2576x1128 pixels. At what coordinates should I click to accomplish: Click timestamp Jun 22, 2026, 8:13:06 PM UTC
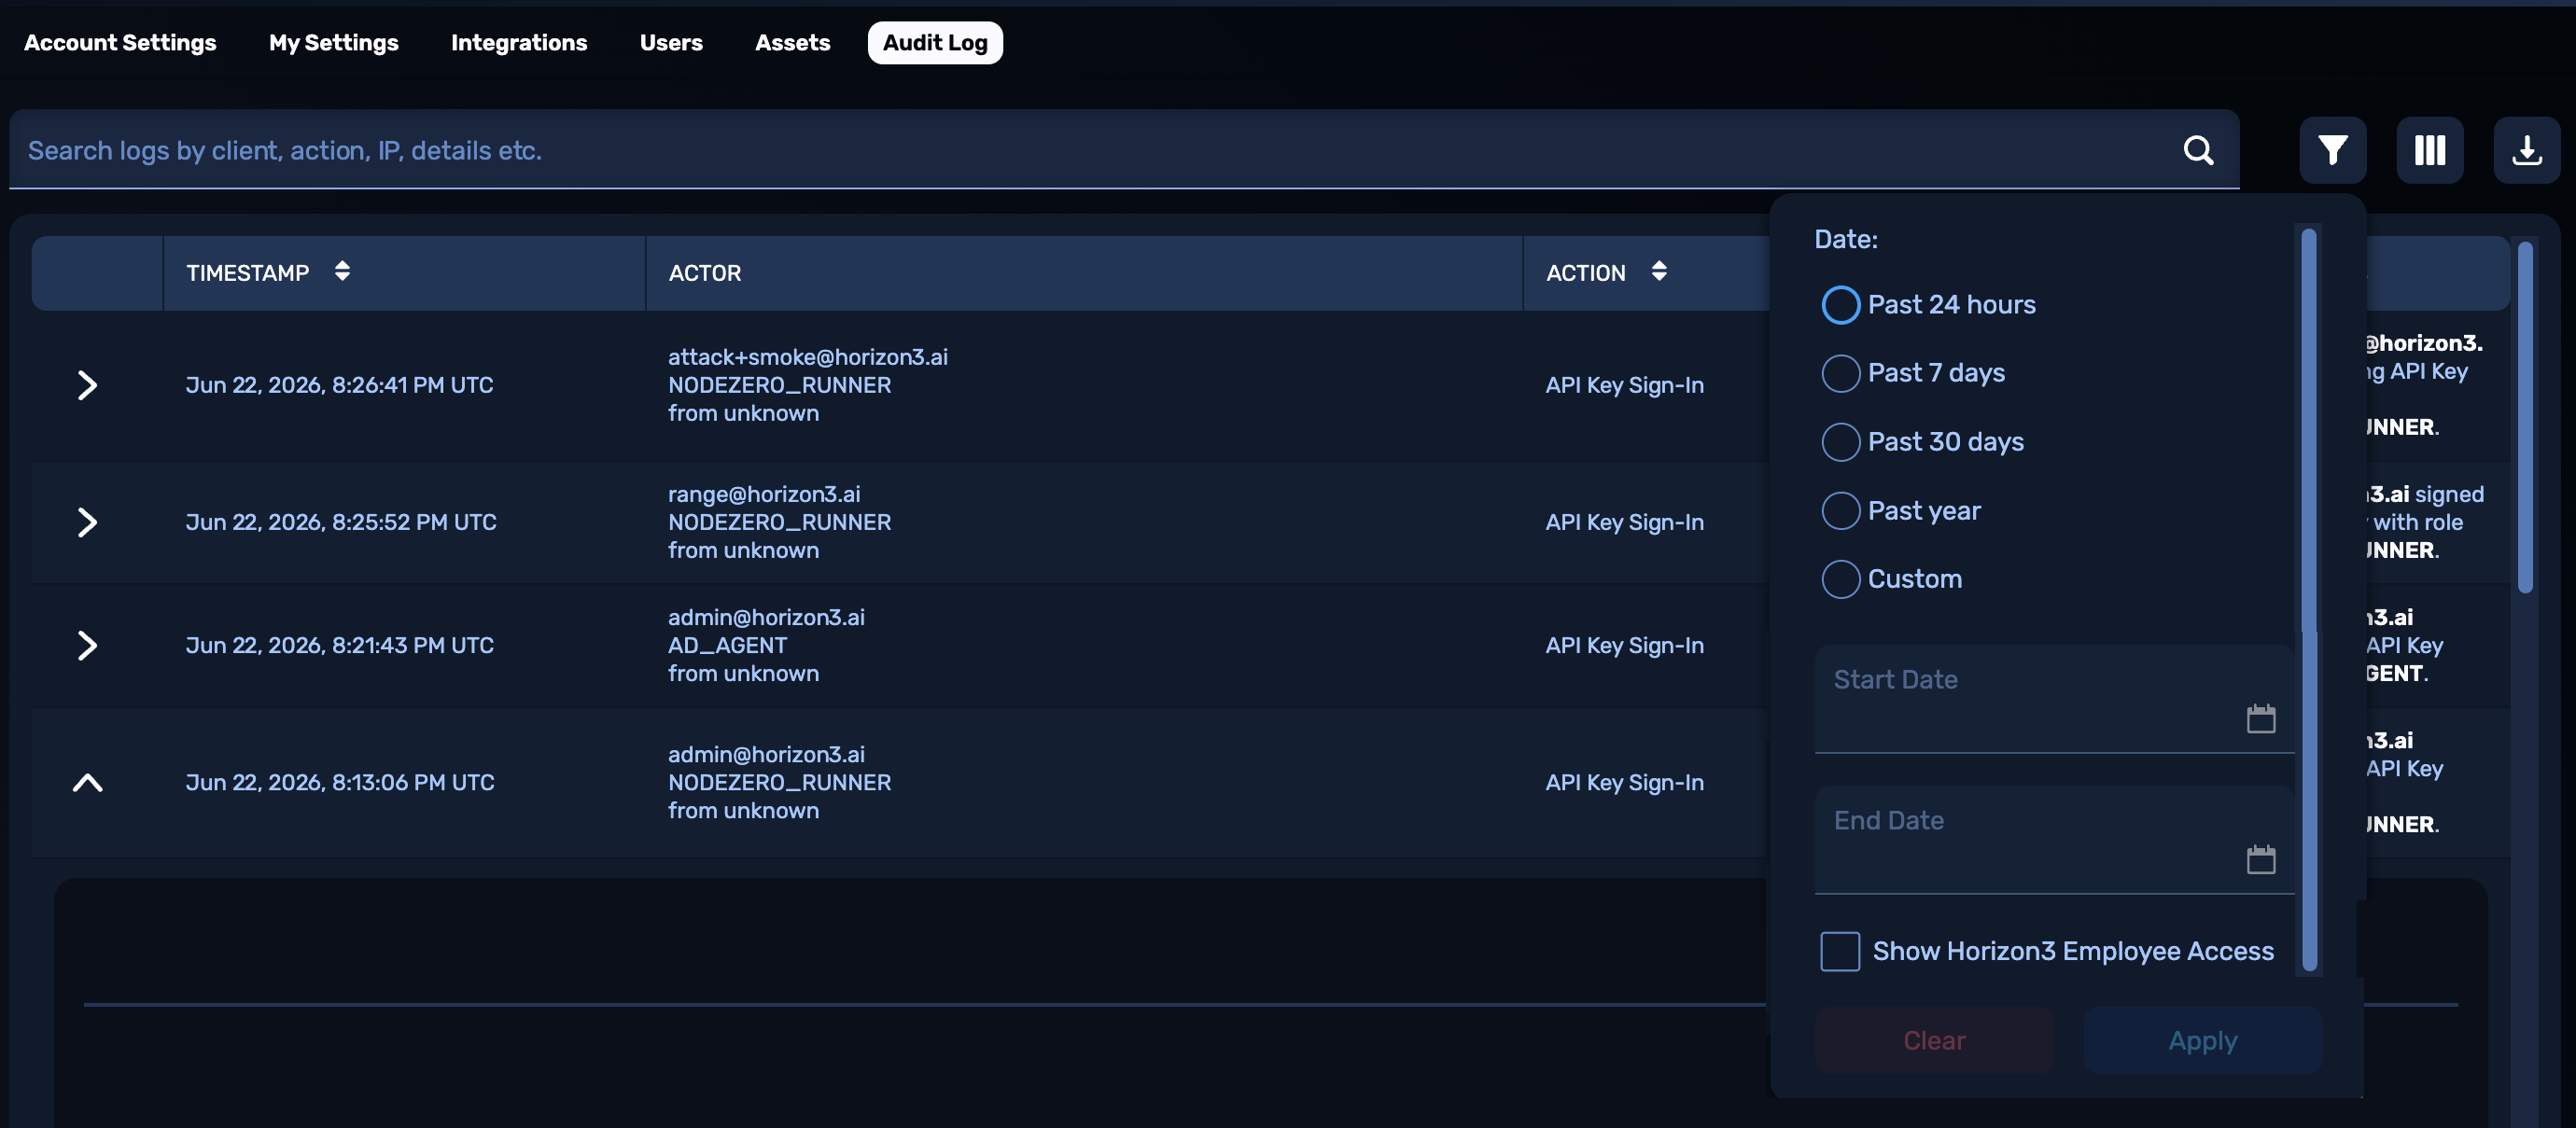pyautogui.click(x=340, y=782)
